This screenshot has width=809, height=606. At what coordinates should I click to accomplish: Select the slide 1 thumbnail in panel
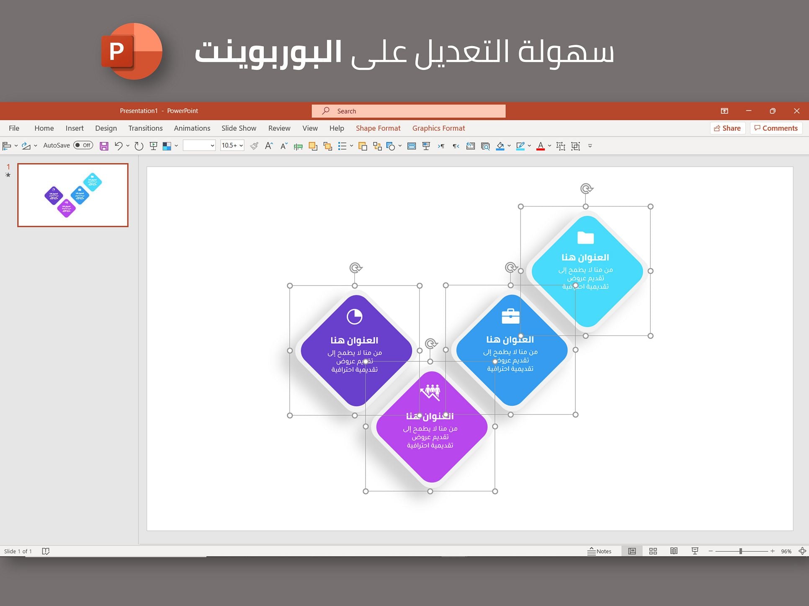(x=72, y=195)
